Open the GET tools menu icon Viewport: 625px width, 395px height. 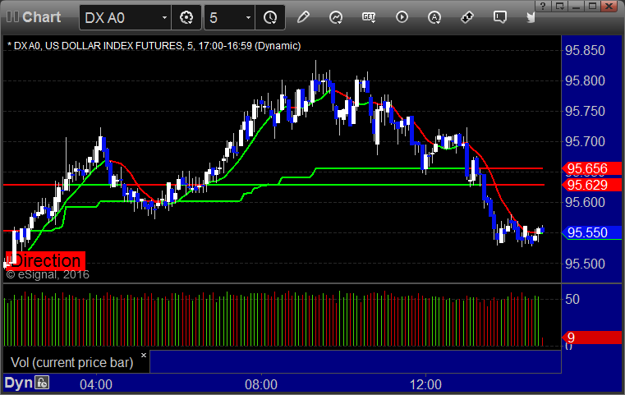tap(369, 17)
